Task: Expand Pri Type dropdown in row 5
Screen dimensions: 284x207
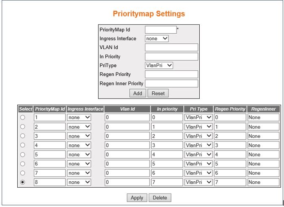Action: (198, 154)
